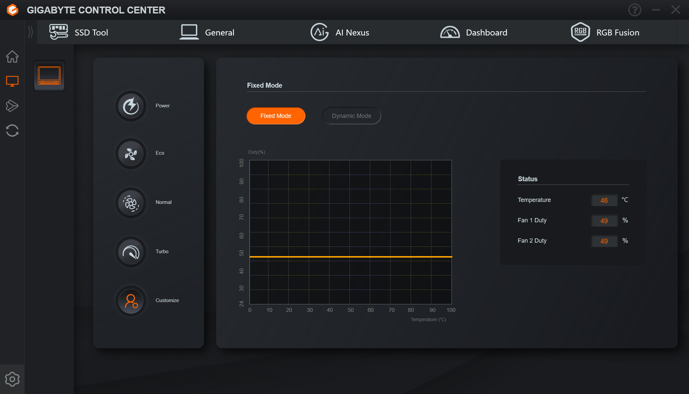Click the Power mode label
The image size is (689, 394).
(162, 106)
